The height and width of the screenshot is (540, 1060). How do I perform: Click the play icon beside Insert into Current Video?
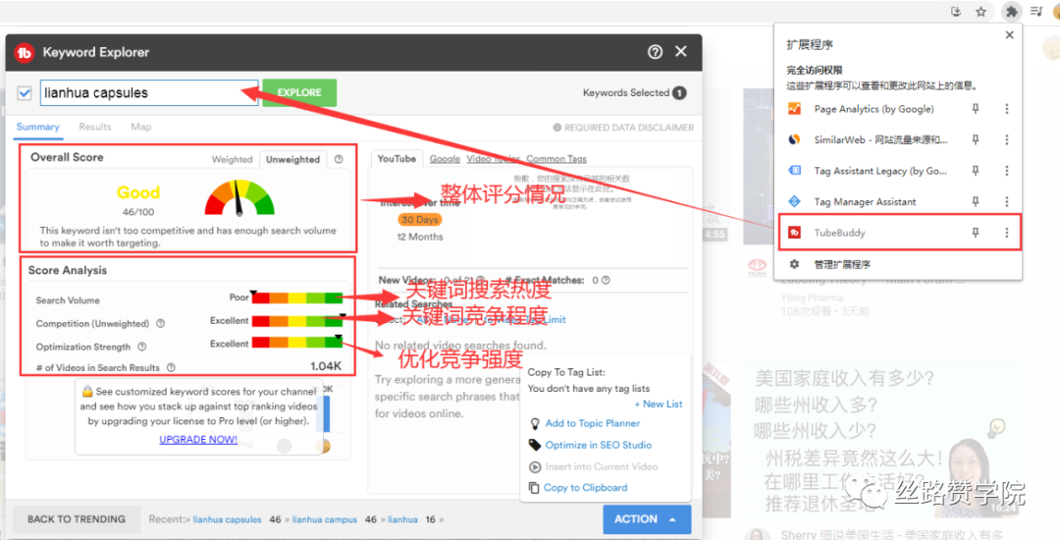pos(535,466)
